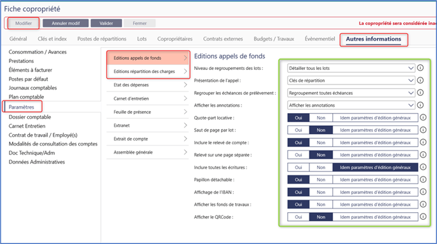Expand Editions appels de fonds section

tap(148, 58)
